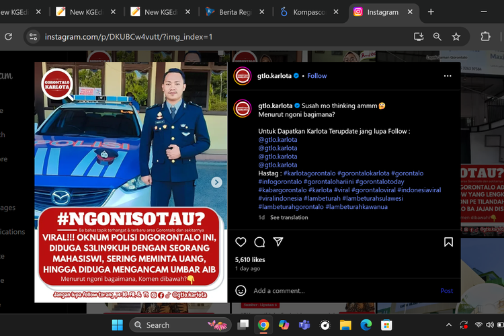
Task: Open #infogorontalo hashtag
Action: coord(280,181)
